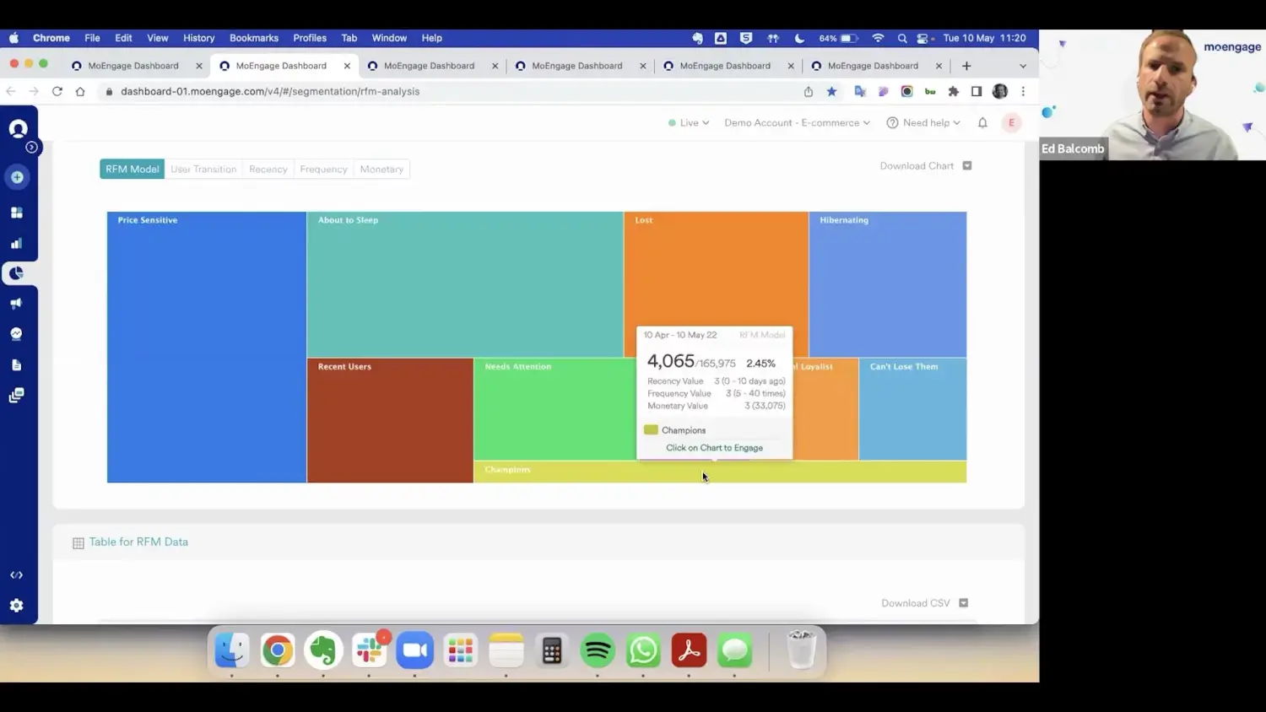Viewport: 1266px width, 712px height.
Task: Open the History menu
Action: tap(199, 38)
